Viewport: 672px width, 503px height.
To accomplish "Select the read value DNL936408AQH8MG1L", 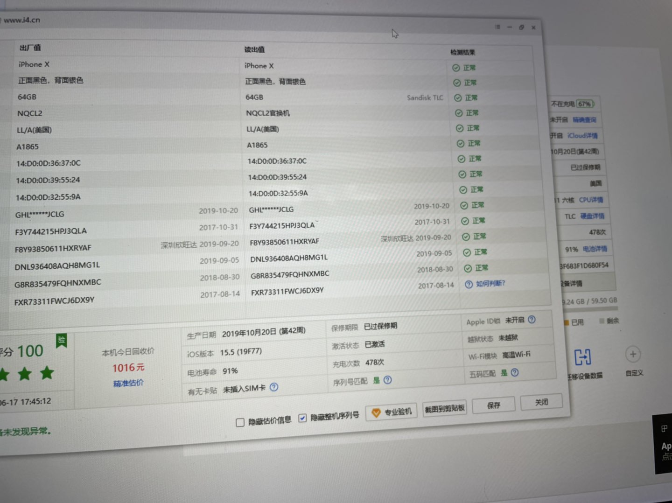I will click(x=289, y=258).
